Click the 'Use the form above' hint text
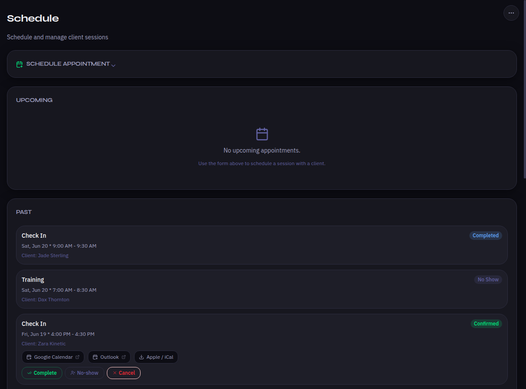 (262, 164)
